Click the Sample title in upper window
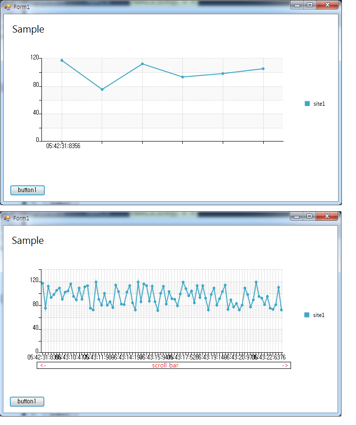 (x=29, y=30)
